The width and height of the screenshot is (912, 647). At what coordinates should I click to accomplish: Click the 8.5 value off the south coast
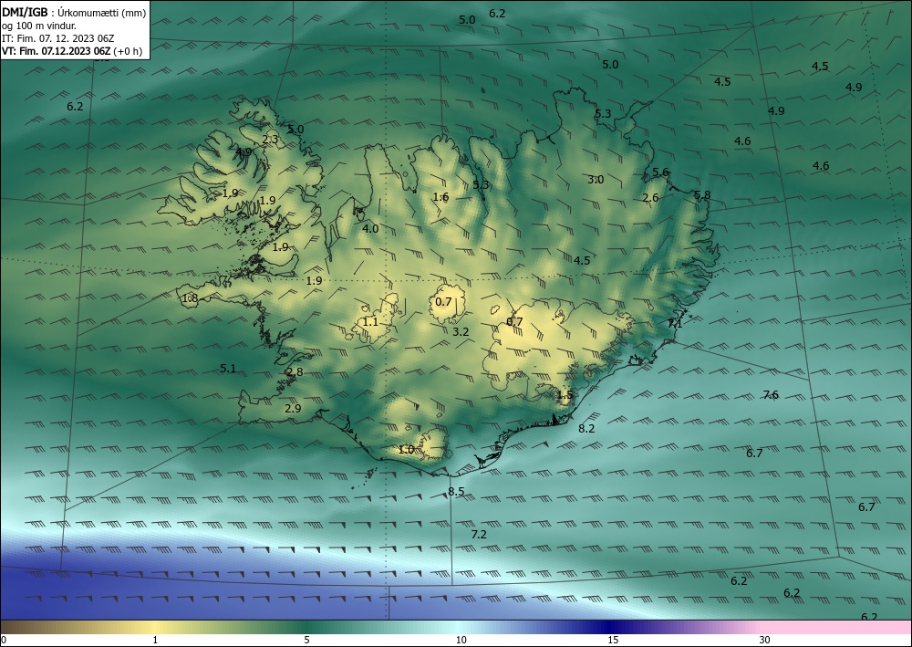[456, 492]
